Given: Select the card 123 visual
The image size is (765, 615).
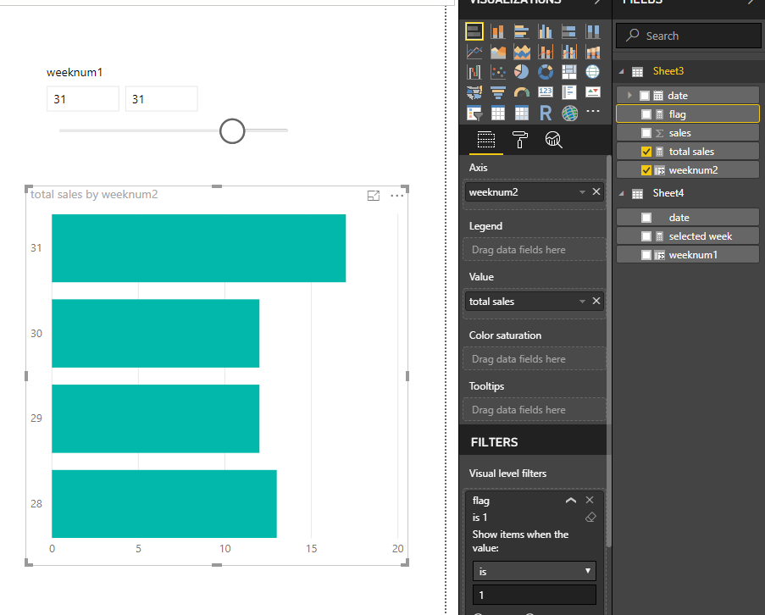Looking at the screenshot, I should [x=546, y=92].
